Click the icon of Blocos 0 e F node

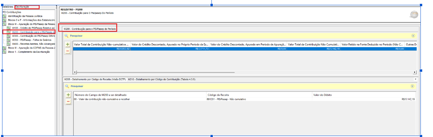tap(5, 20)
